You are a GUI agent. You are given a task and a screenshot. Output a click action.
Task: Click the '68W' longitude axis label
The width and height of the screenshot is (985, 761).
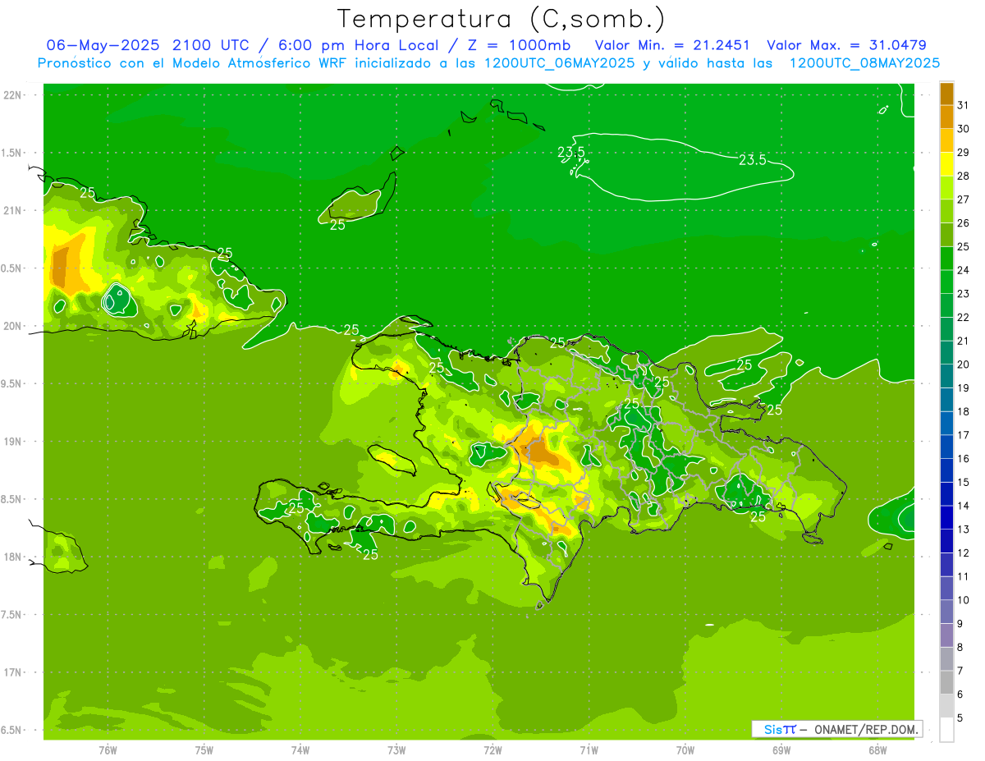[x=877, y=750]
